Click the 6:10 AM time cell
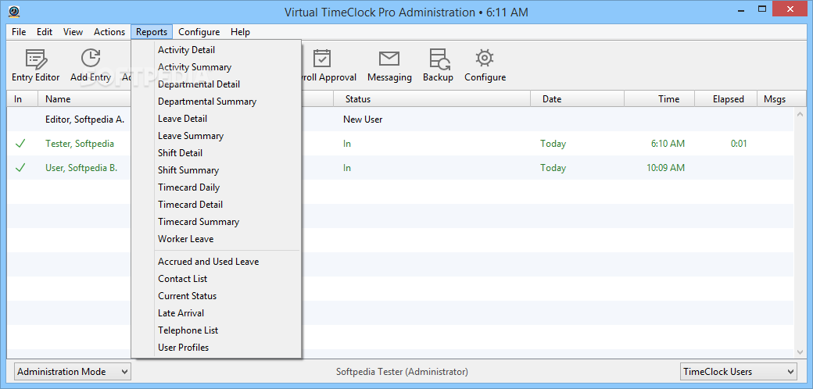Image resolution: width=813 pixels, height=389 pixels. point(668,144)
